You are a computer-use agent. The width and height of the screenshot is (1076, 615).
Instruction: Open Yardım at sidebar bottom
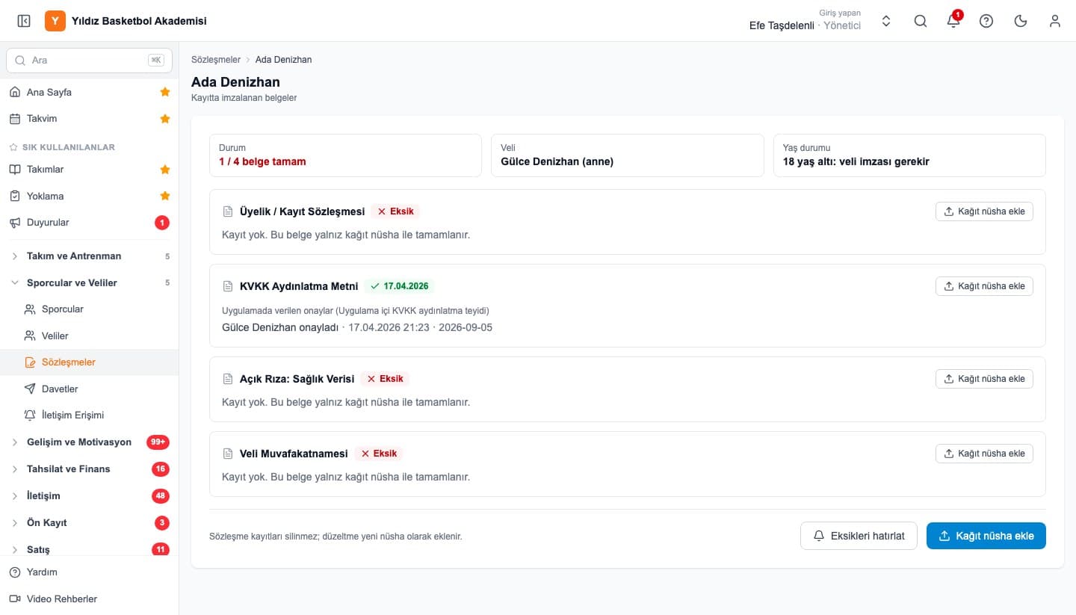[x=89, y=572]
